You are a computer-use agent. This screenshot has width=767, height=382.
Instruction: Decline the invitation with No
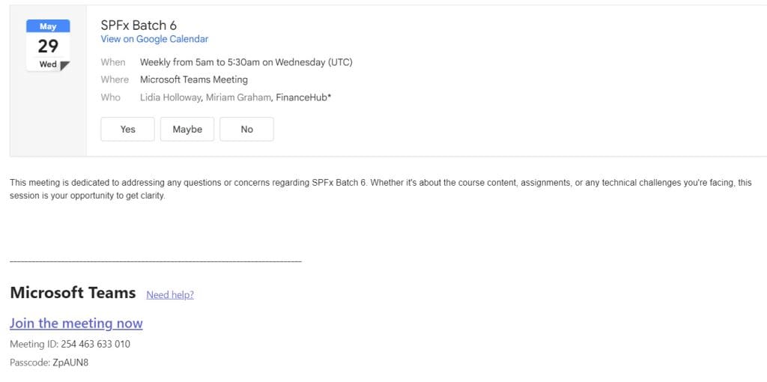coord(246,129)
